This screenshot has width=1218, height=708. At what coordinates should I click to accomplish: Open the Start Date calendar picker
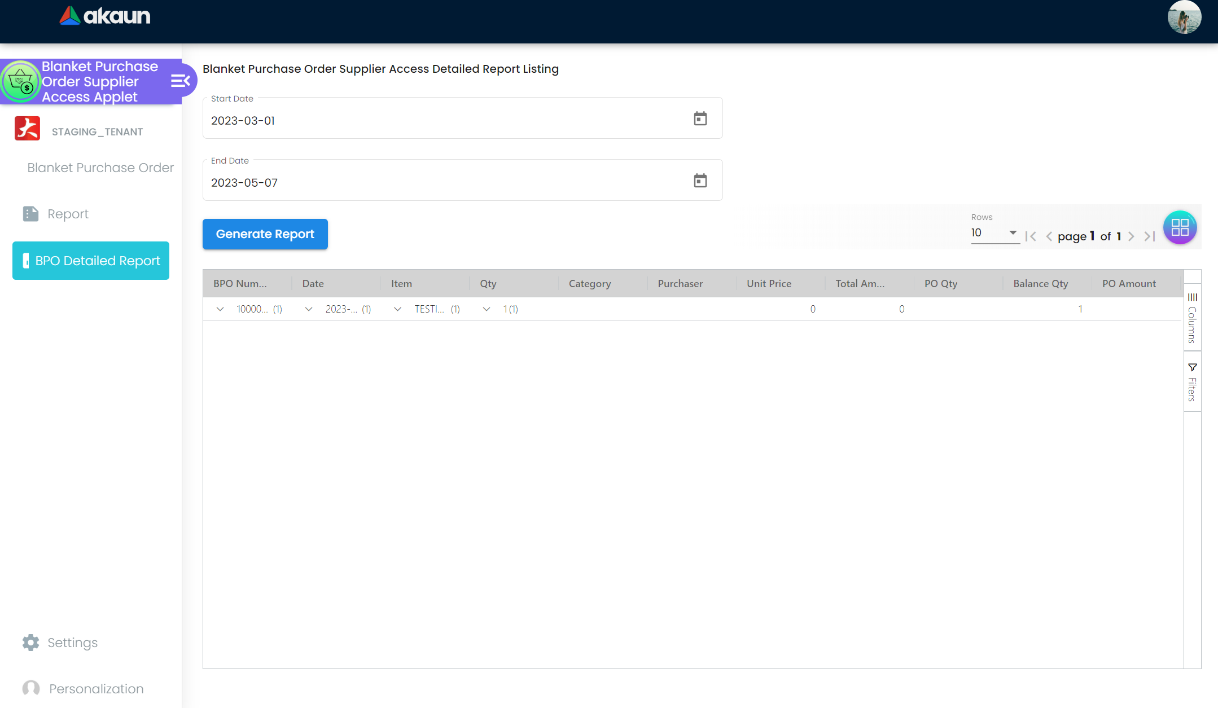(700, 118)
